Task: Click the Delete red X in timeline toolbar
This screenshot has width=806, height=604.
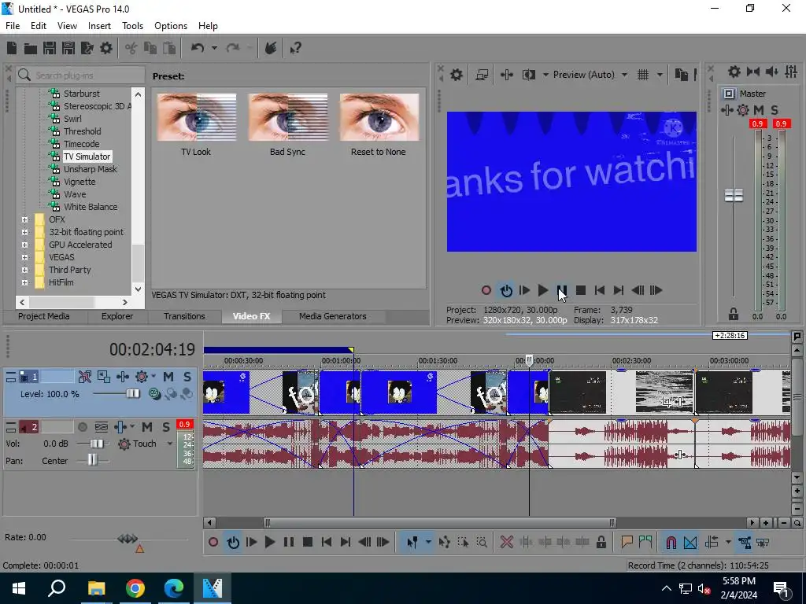Action: coord(506,542)
